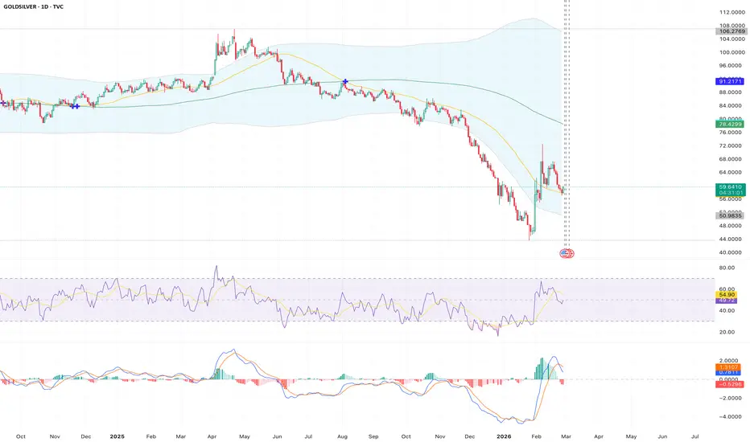The image size is (750, 442).
Task: Select the 112.0000 price axis value
Action: [x=731, y=12]
